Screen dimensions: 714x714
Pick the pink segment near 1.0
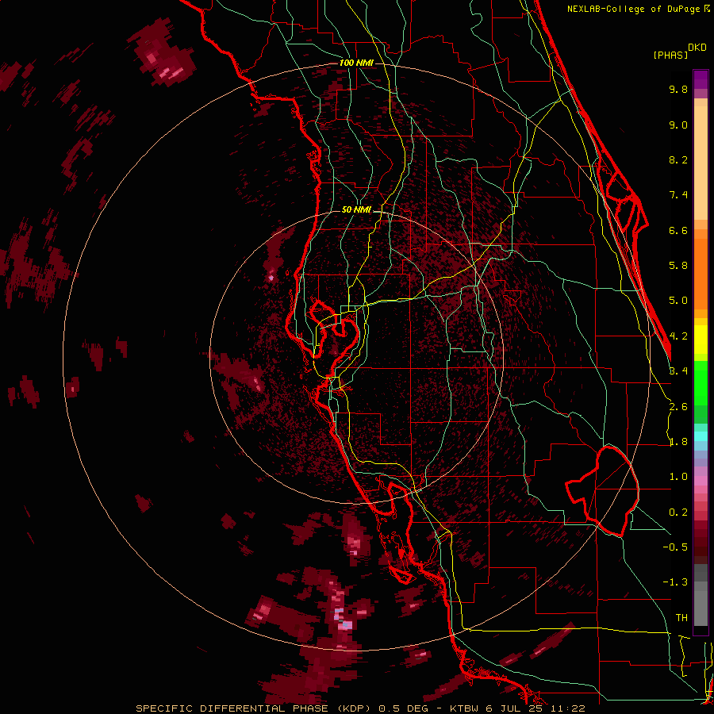701,481
